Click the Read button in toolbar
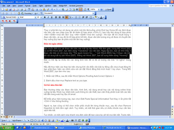The height and width of the screenshot is (130, 174). coord(108,9)
